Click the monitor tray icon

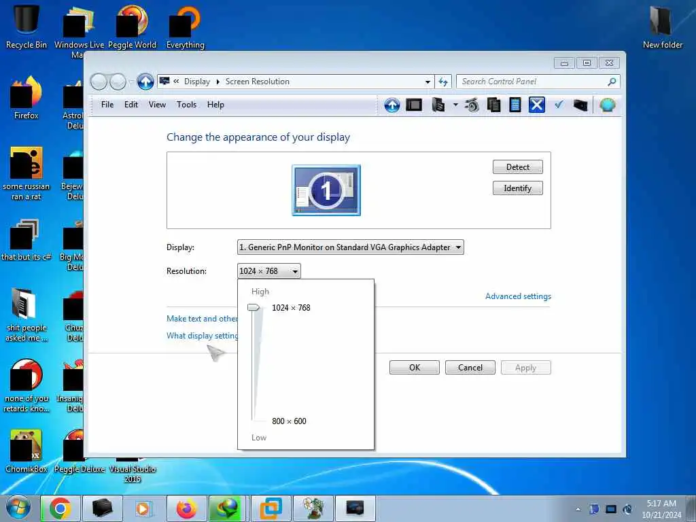(x=611, y=509)
